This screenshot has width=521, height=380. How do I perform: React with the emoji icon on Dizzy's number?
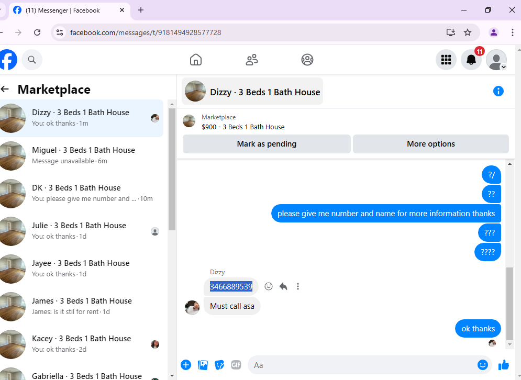[269, 286]
